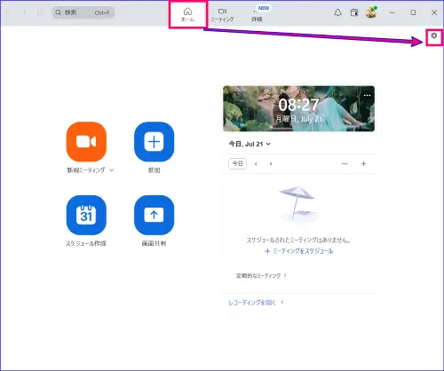
Task: Go forward with the right arrow in title bar
Action: tap(25, 12)
